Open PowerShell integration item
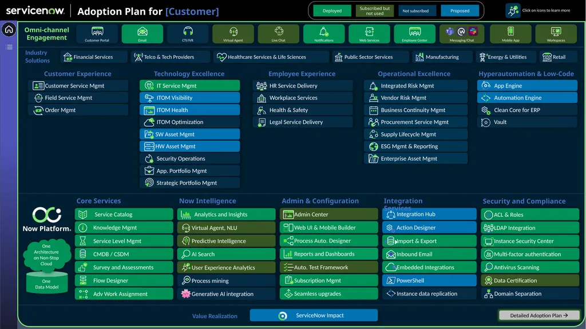 pyautogui.click(x=429, y=280)
